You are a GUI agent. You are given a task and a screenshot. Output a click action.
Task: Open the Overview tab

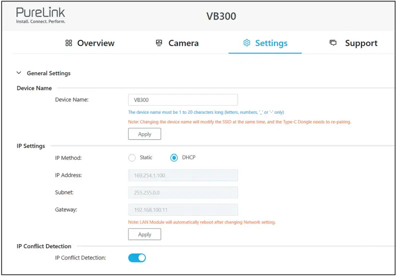(95, 43)
